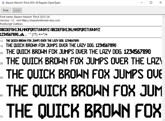Click the size label 18
Viewport: 165px width, 121px height.
pyautogui.click(x=1, y=46)
